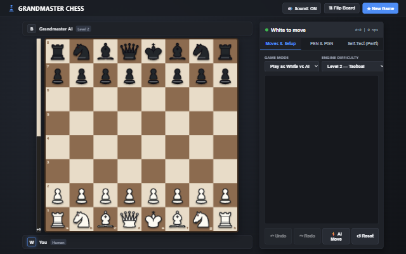
Task: Select the white bishop on c1
Action: pos(105,219)
